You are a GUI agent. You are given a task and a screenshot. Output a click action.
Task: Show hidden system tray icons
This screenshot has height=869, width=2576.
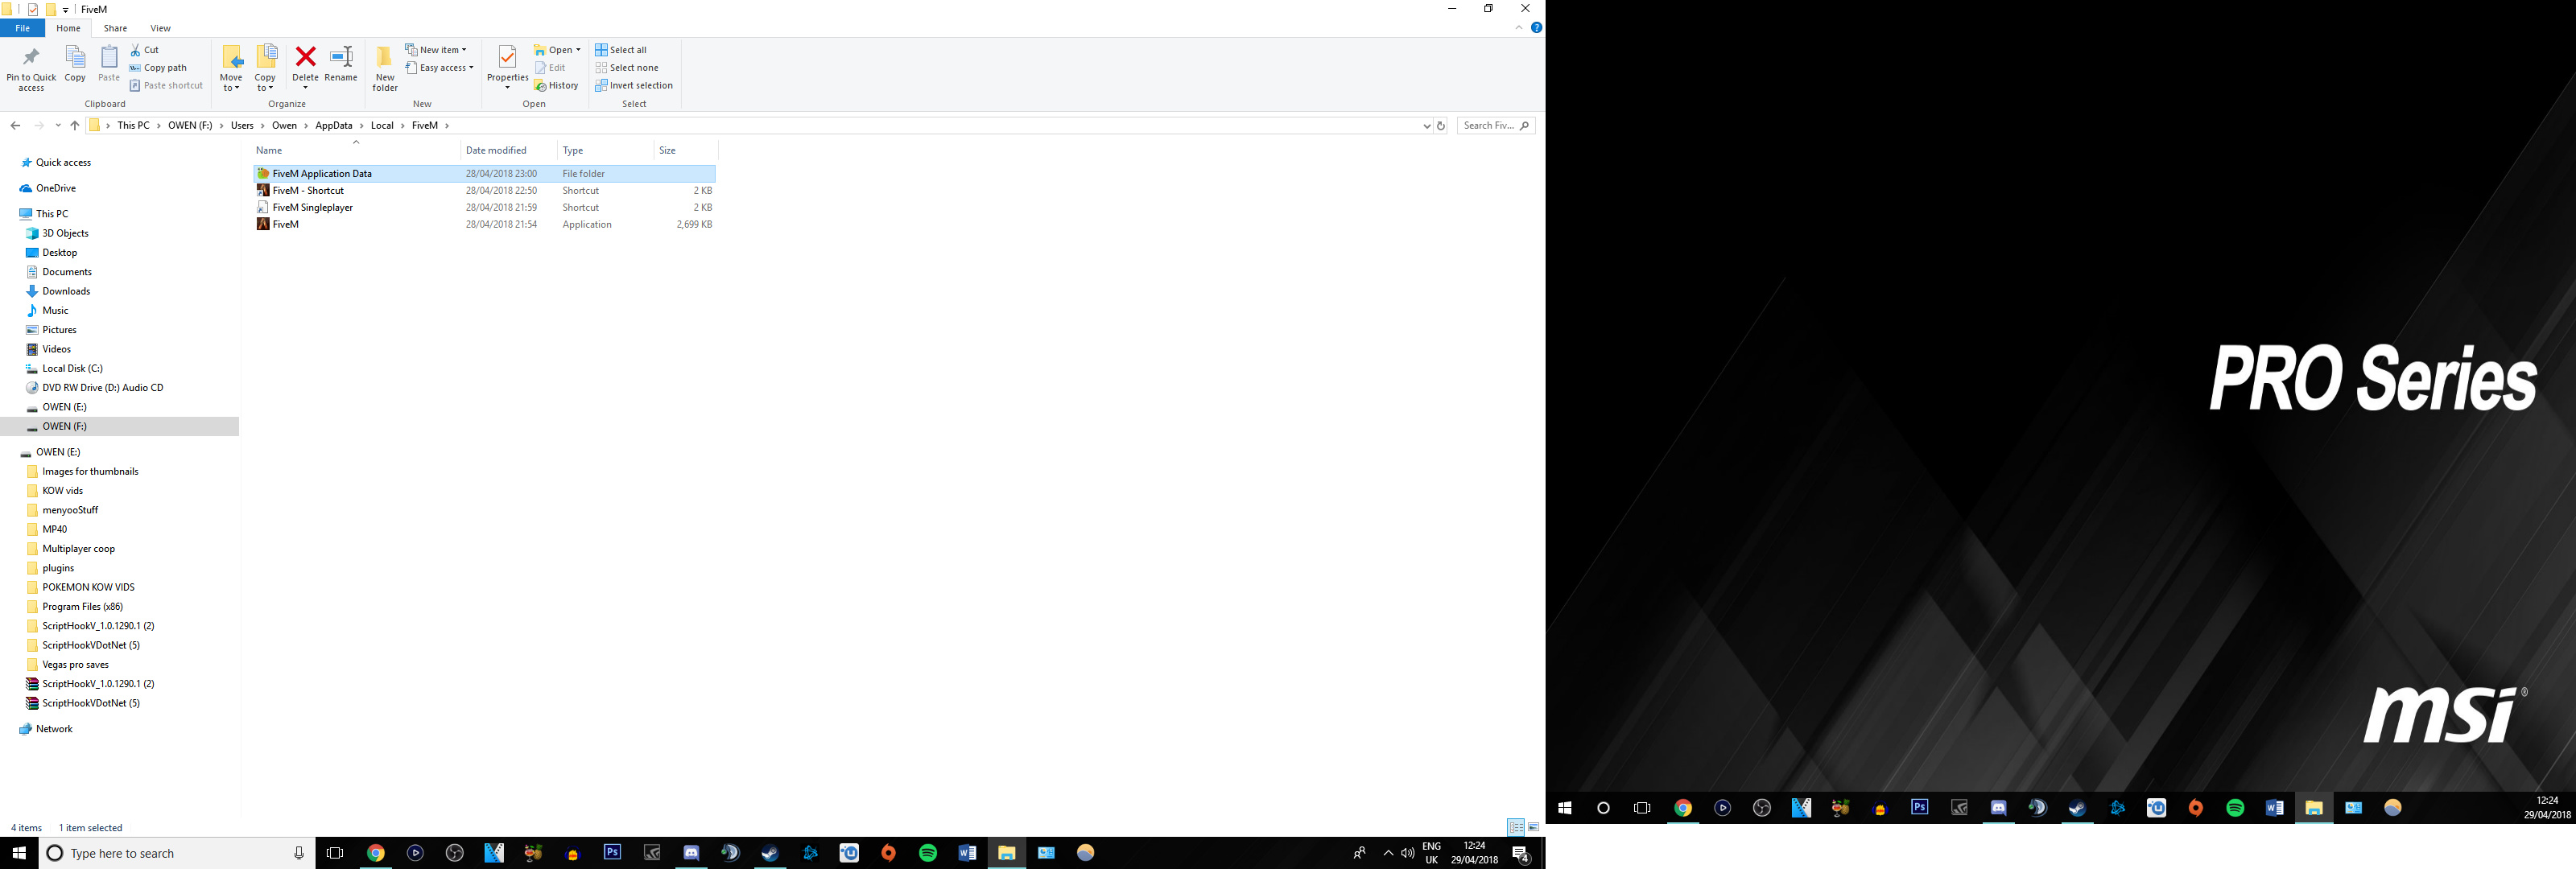coord(1388,853)
